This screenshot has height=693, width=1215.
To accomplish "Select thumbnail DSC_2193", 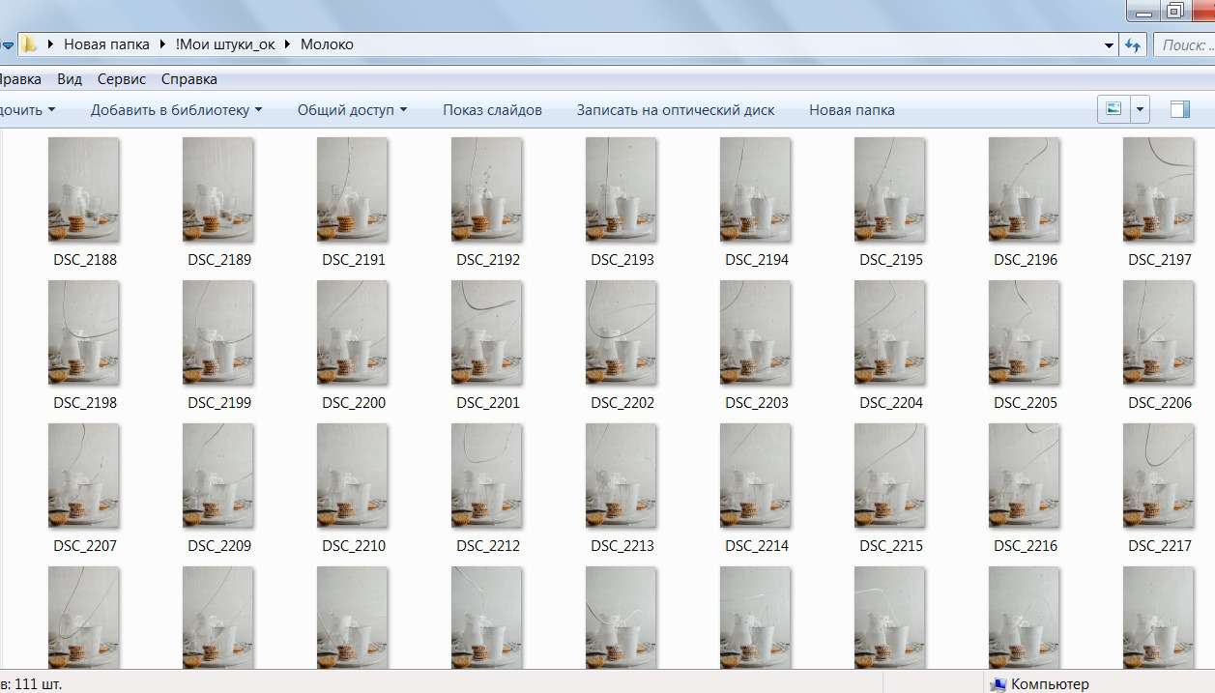I will point(622,189).
